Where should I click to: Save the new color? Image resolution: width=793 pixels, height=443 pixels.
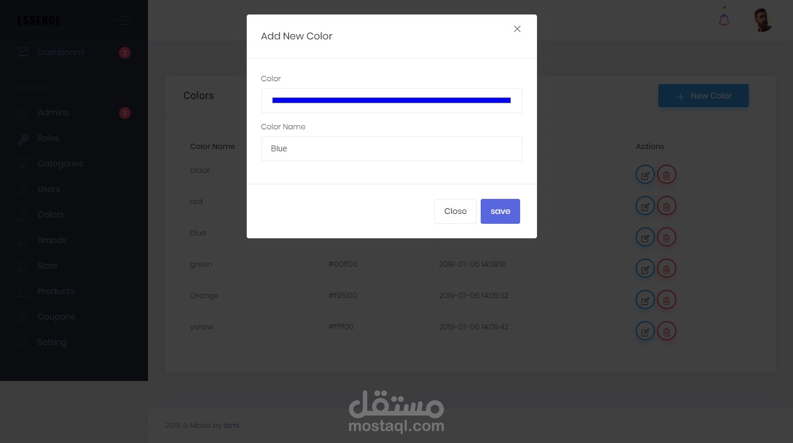500,211
